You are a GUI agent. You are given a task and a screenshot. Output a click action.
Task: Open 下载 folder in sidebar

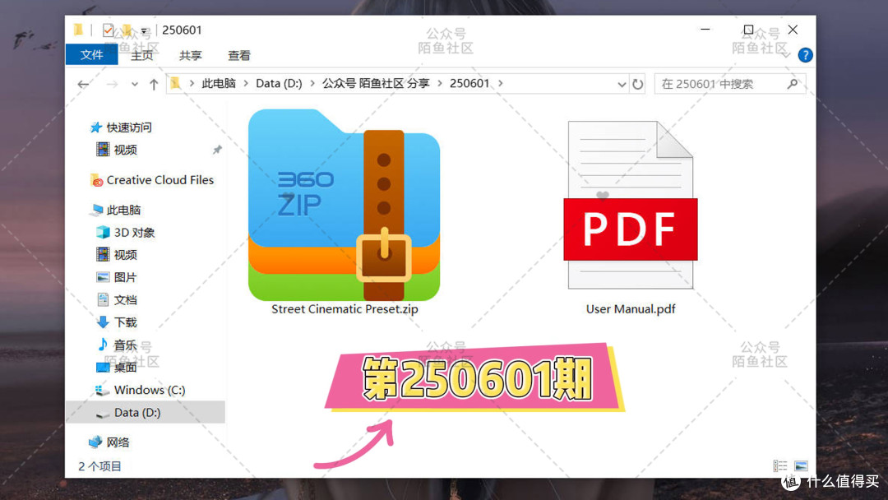tap(125, 322)
